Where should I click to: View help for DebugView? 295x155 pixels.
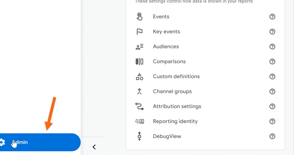coord(272,136)
